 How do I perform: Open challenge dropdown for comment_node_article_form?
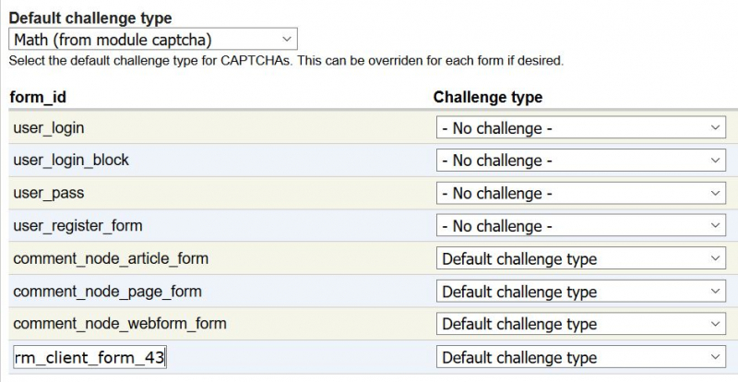(x=581, y=258)
